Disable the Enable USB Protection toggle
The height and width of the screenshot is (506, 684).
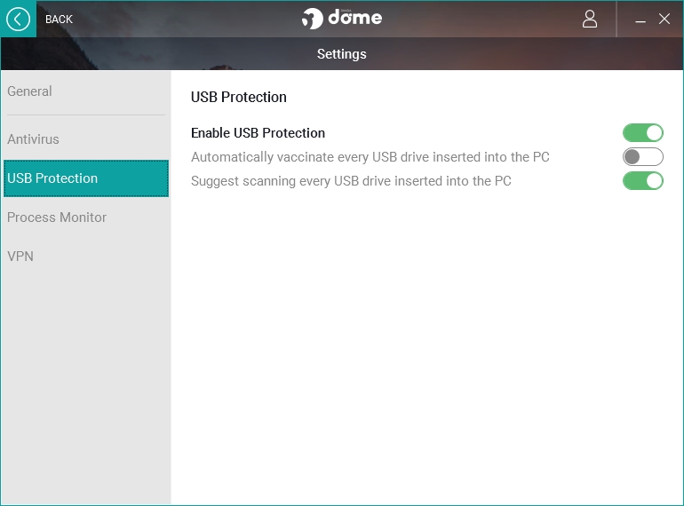pos(643,133)
